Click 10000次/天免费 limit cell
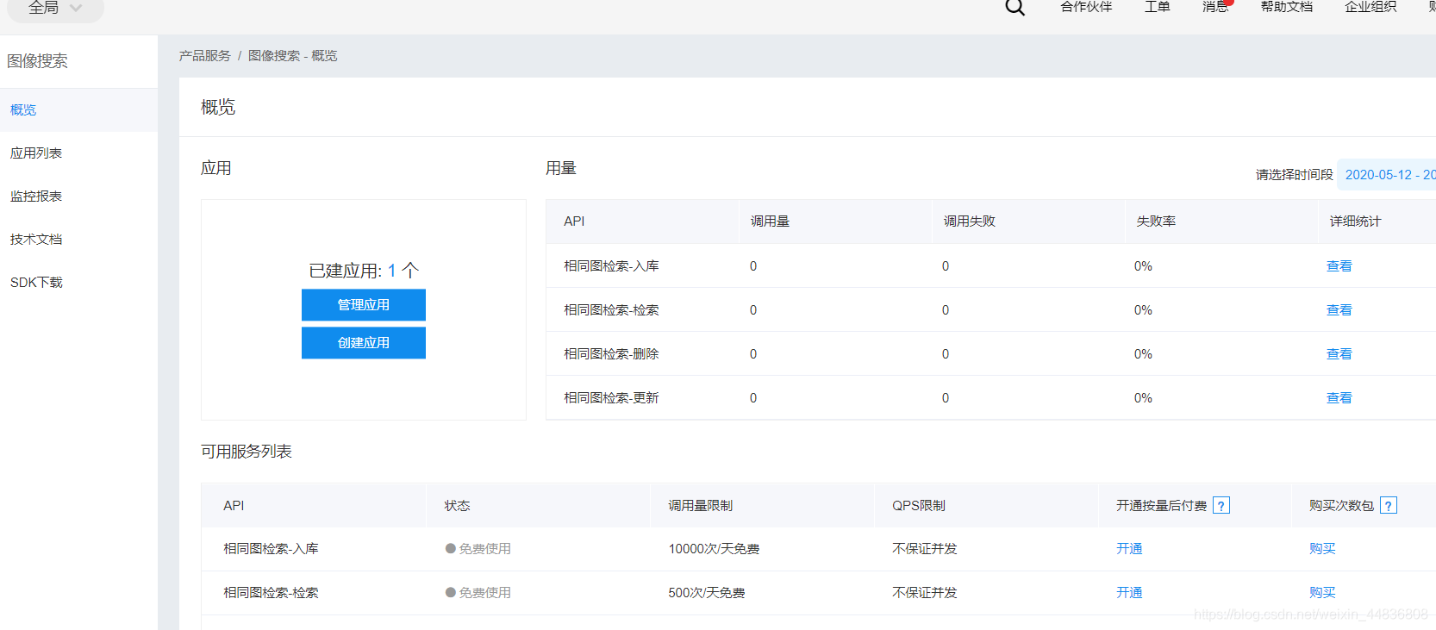The height and width of the screenshot is (630, 1436). pos(714,549)
